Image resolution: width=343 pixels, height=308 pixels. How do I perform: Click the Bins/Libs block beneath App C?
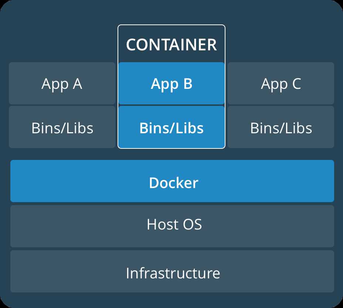(x=281, y=127)
